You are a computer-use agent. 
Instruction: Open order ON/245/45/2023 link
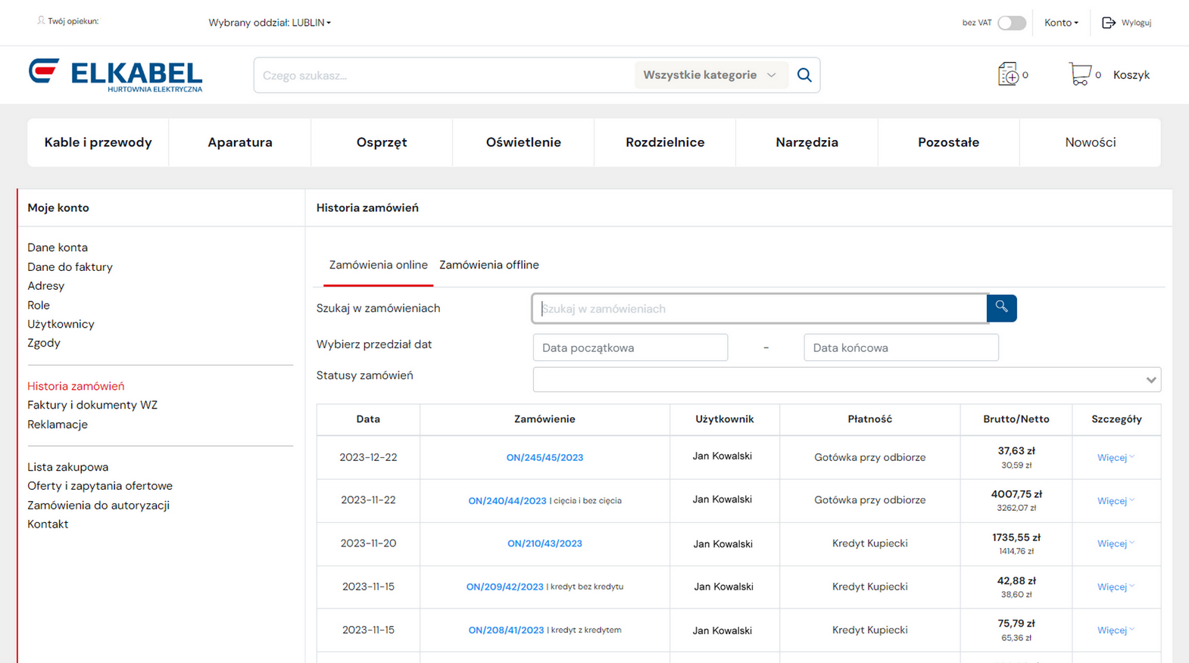[x=545, y=458]
